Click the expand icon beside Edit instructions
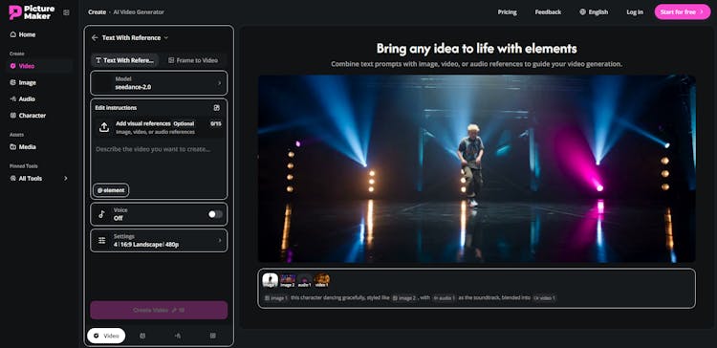717x348 pixels. (217, 108)
